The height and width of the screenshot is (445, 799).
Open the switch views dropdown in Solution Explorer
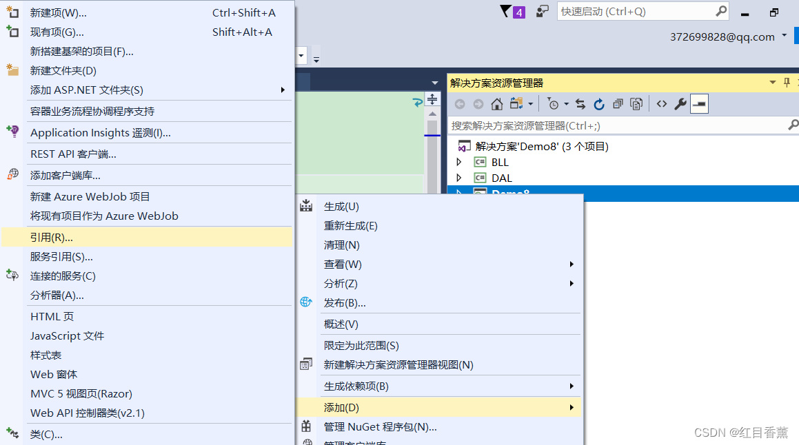pyautogui.click(x=529, y=103)
